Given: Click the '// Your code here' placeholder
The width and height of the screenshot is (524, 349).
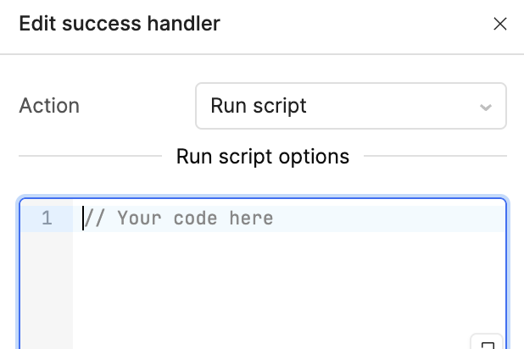Looking at the screenshot, I should [178, 219].
